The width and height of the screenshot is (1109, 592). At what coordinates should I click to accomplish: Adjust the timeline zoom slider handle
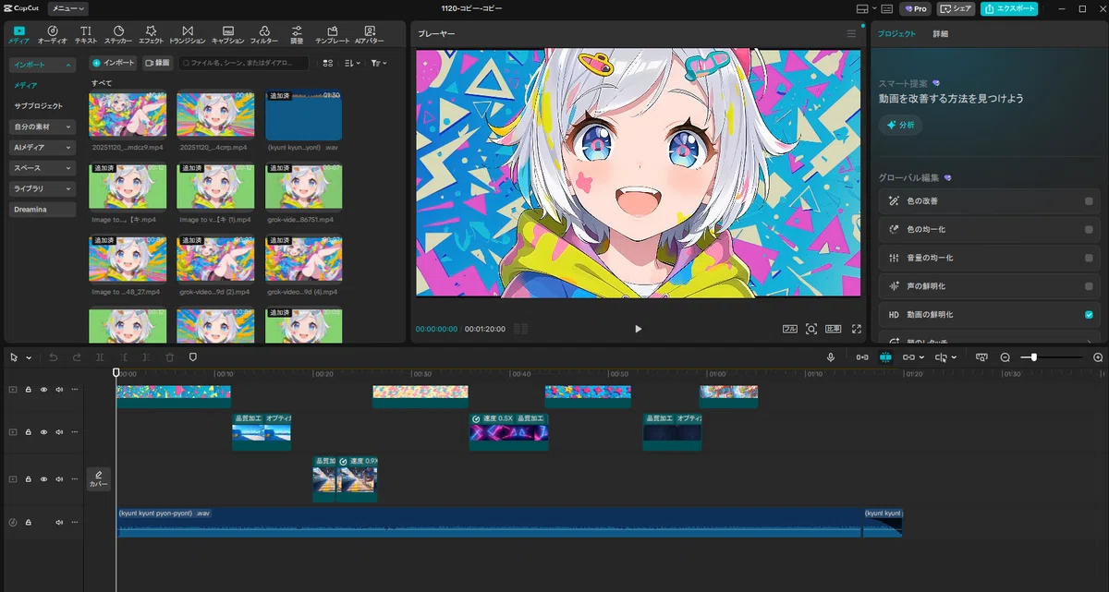[x=1033, y=357]
